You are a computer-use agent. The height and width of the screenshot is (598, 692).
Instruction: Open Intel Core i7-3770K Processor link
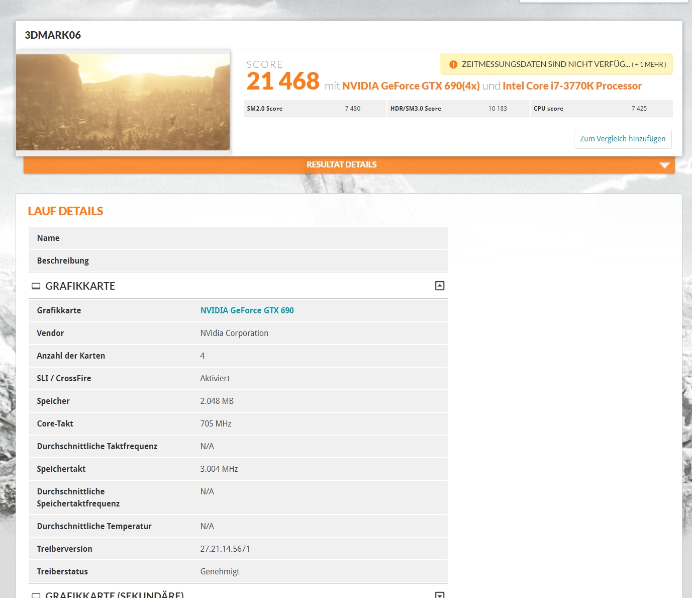572,86
